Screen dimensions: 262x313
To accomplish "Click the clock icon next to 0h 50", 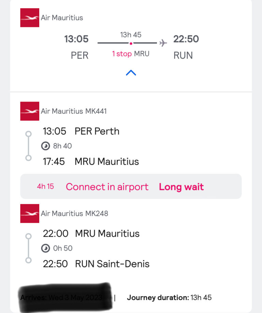I will coord(45,248).
